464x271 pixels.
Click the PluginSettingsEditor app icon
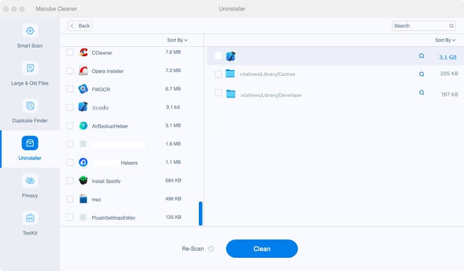pyautogui.click(x=83, y=217)
